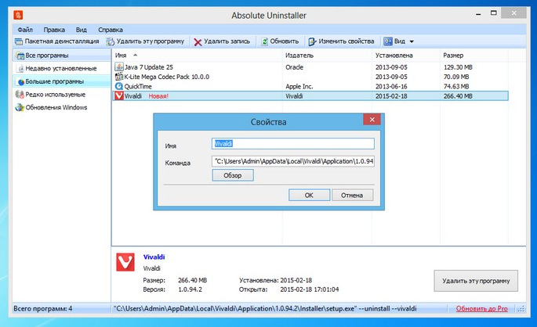537x327 pixels.
Task: Click the Java 7 Update 25 icon
Action: (x=119, y=67)
